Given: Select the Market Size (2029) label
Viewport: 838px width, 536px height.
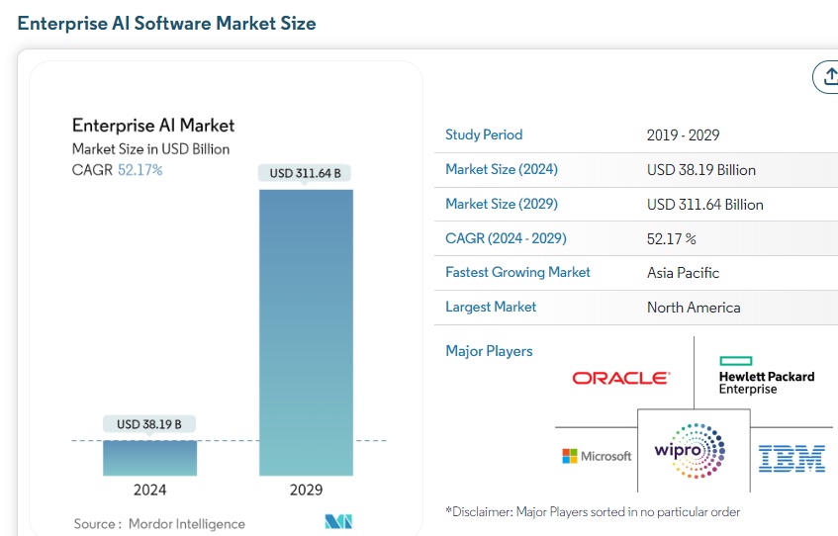Looking at the screenshot, I should tap(502, 204).
